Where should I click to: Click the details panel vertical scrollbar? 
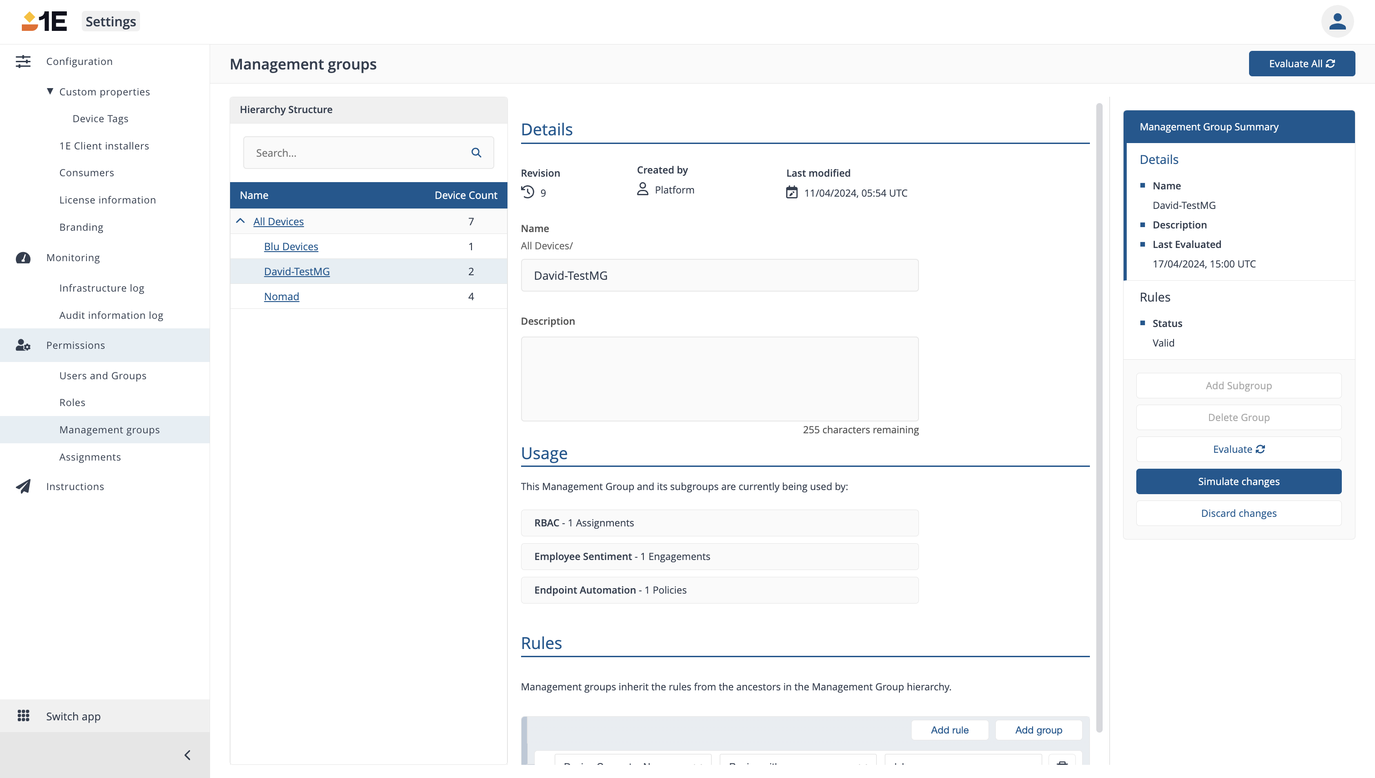click(x=1099, y=417)
